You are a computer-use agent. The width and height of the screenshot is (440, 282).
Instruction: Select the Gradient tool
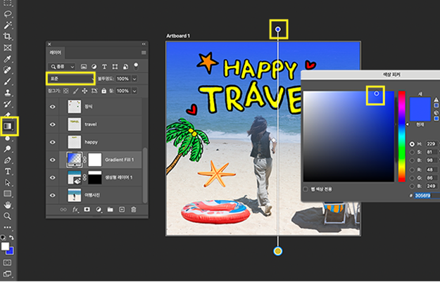click(x=8, y=127)
